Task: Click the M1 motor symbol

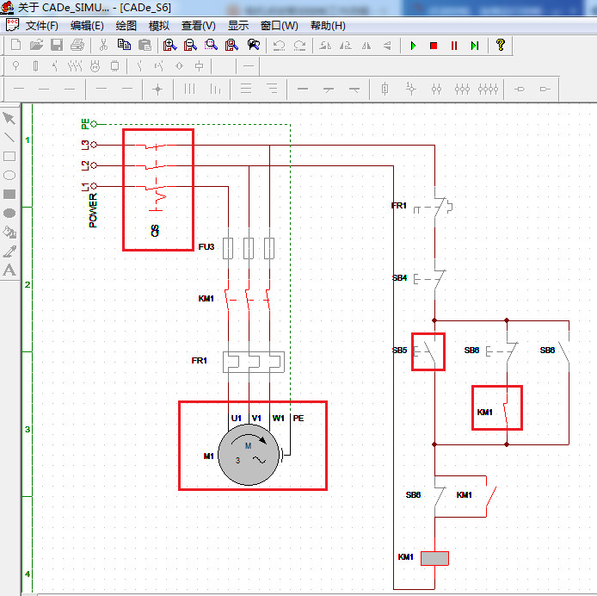Action: point(249,454)
